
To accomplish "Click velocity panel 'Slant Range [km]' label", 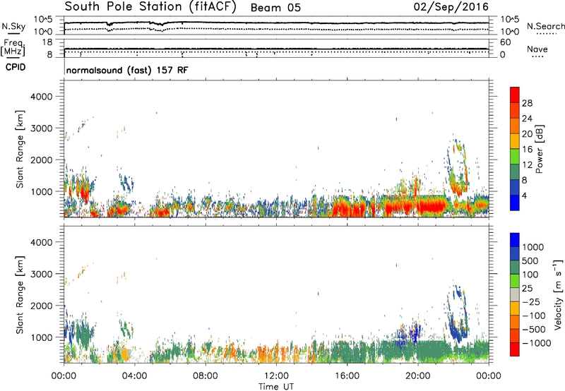I will 20,295.
